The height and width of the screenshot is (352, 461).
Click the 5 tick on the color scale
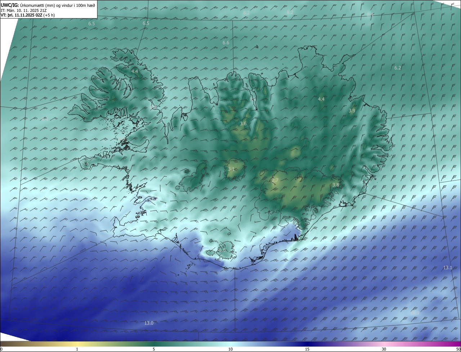click(x=154, y=349)
